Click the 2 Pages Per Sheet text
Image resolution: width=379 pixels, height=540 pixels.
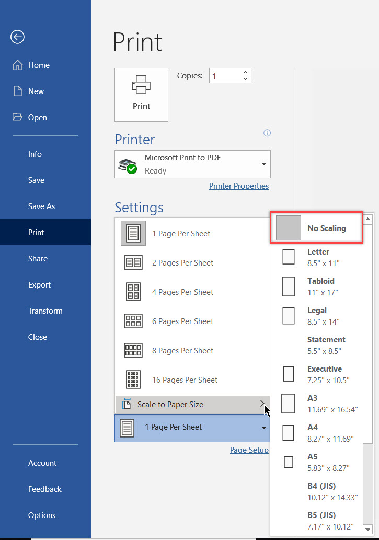click(x=182, y=263)
